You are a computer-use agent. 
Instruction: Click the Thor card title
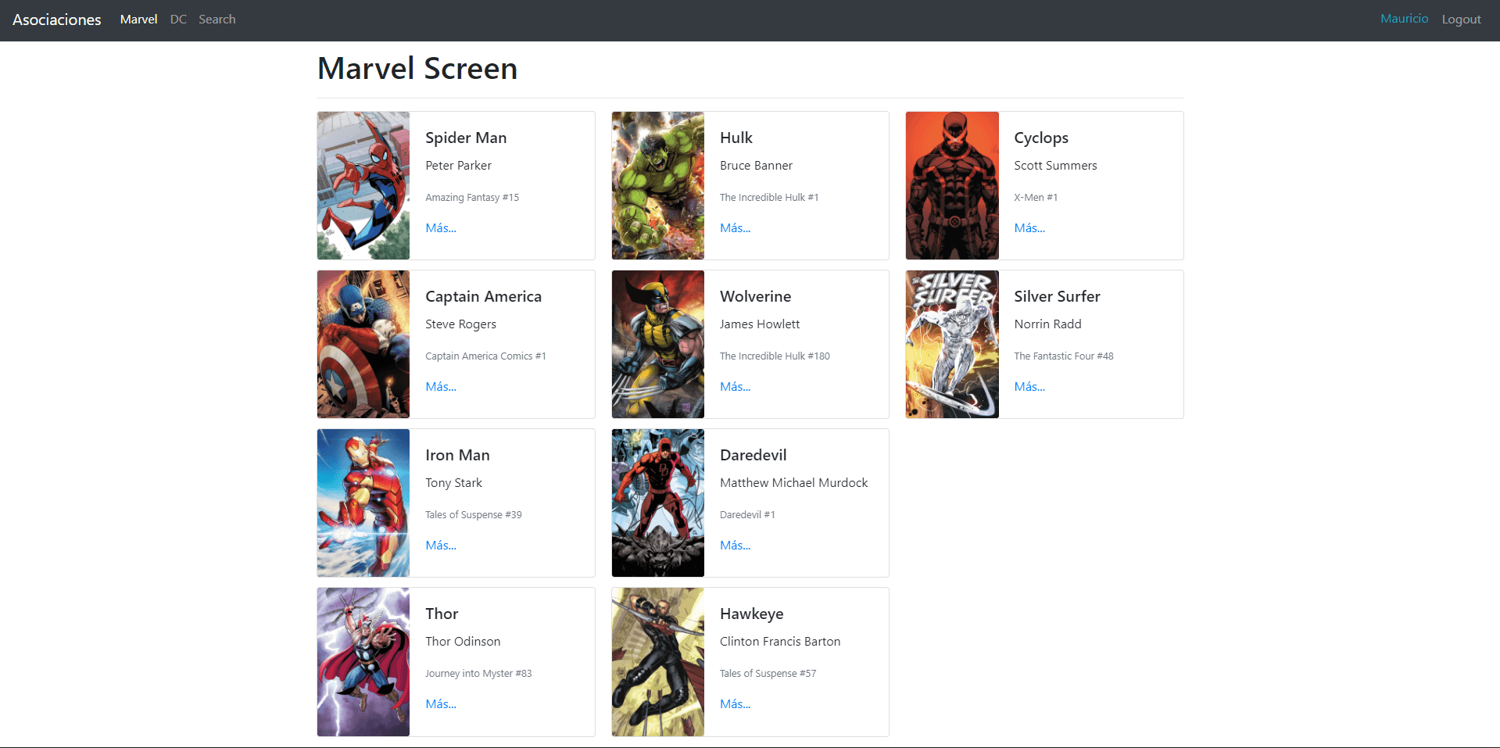click(x=442, y=614)
